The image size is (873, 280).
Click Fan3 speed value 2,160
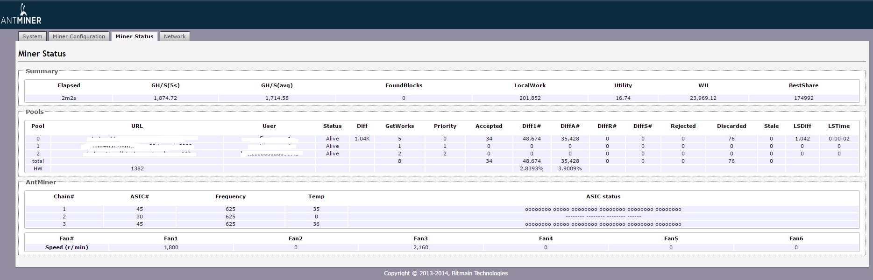[420, 247]
